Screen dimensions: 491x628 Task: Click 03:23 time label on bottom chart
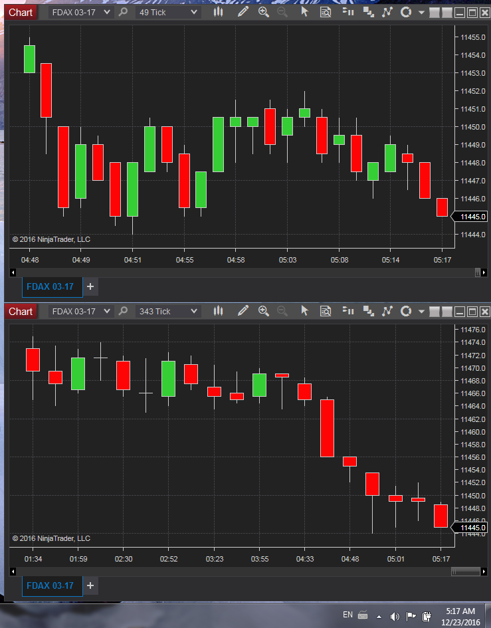click(214, 559)
